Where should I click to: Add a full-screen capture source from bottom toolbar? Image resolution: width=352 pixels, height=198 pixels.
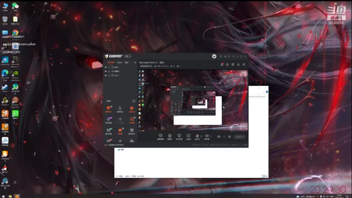pyautogui.click(x=160, y=137)
